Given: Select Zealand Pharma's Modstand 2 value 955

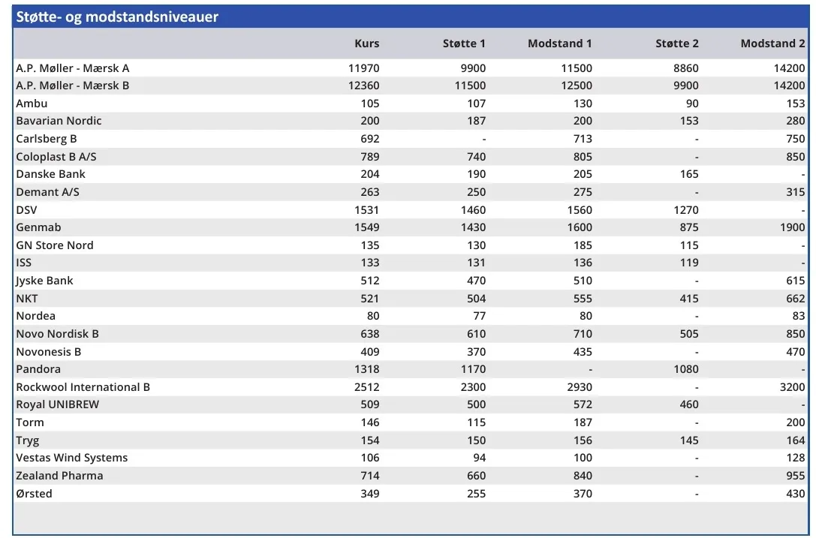Looking at the screenshot, I should pos(795,476).
